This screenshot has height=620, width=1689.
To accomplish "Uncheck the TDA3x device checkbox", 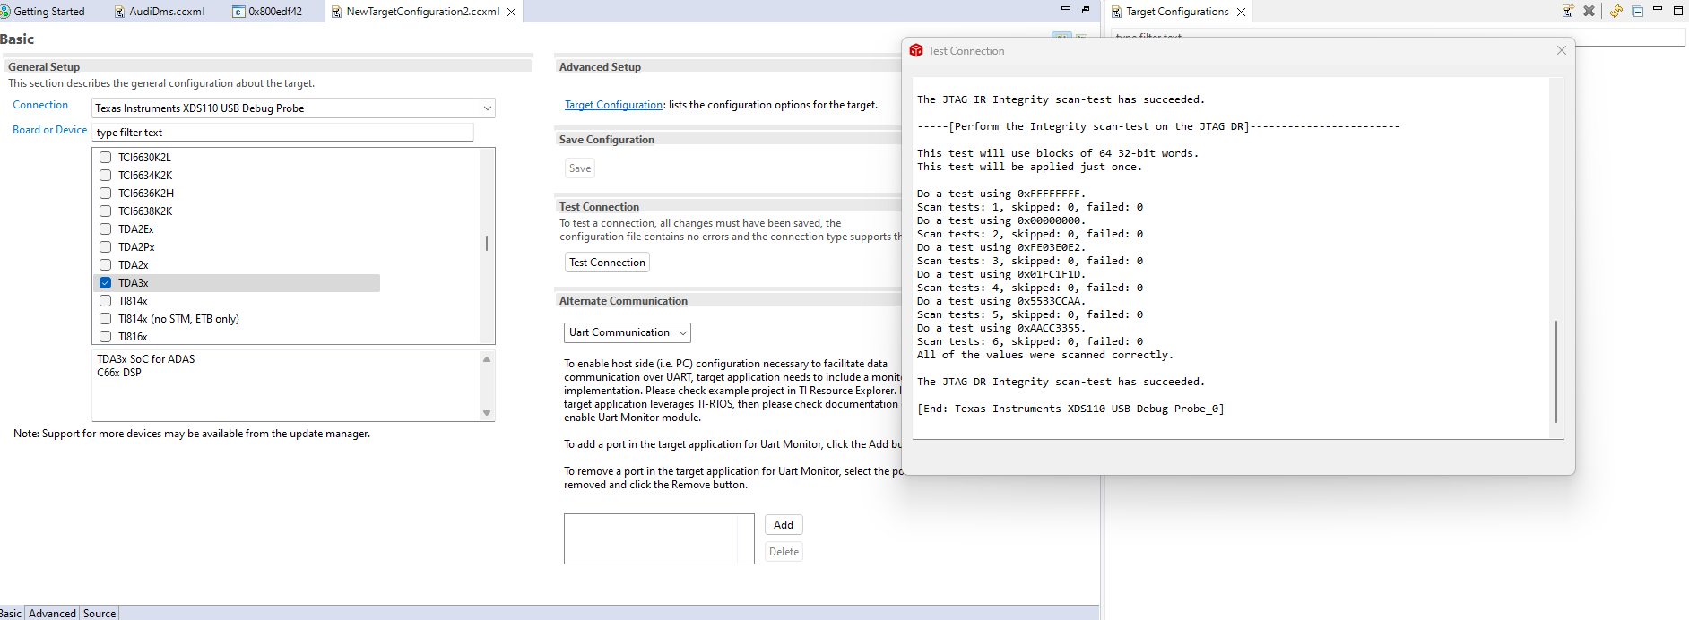I will pos(105,282).
